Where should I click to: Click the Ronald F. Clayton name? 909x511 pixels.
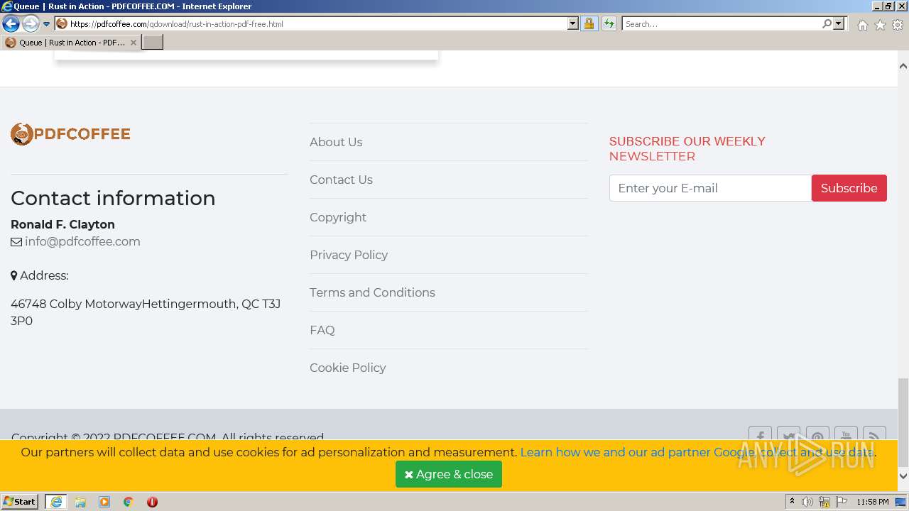(x=62, y=224)
